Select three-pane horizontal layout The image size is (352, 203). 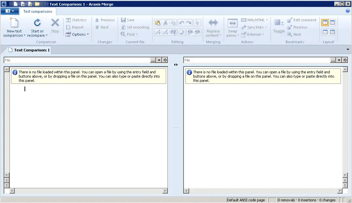click(332, 32)
